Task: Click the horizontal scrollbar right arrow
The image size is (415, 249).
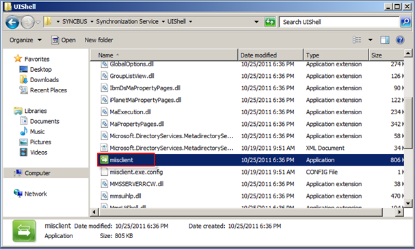Action: pyautogui.click(x=399, y=212)
